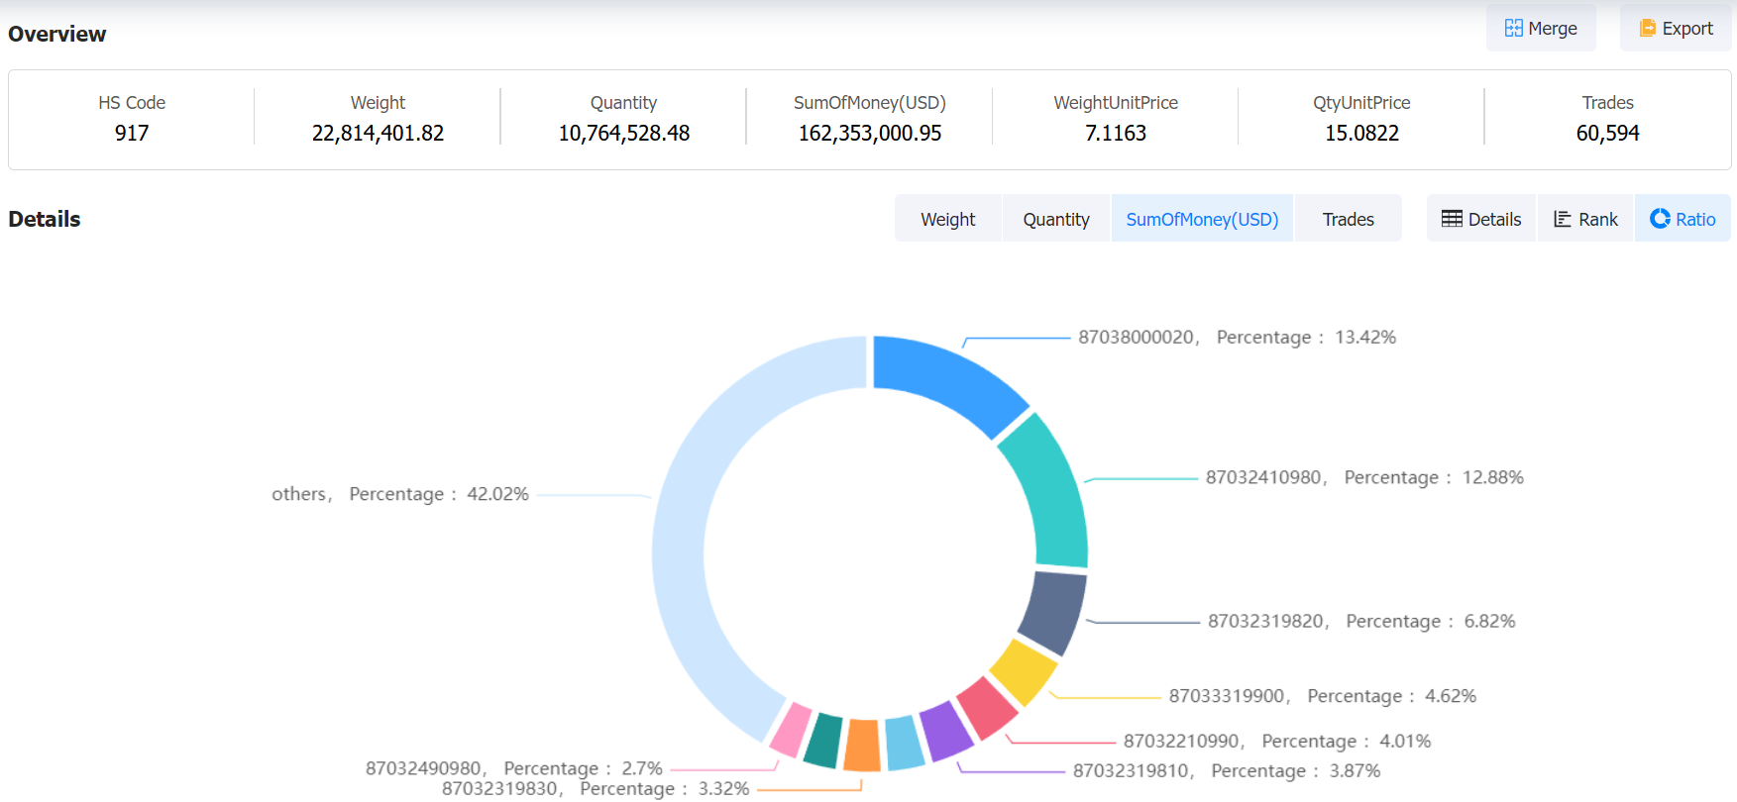This screenshot has width=1737, height=802.
Task: Click the Details table icon
Action: click(1452, 219)
